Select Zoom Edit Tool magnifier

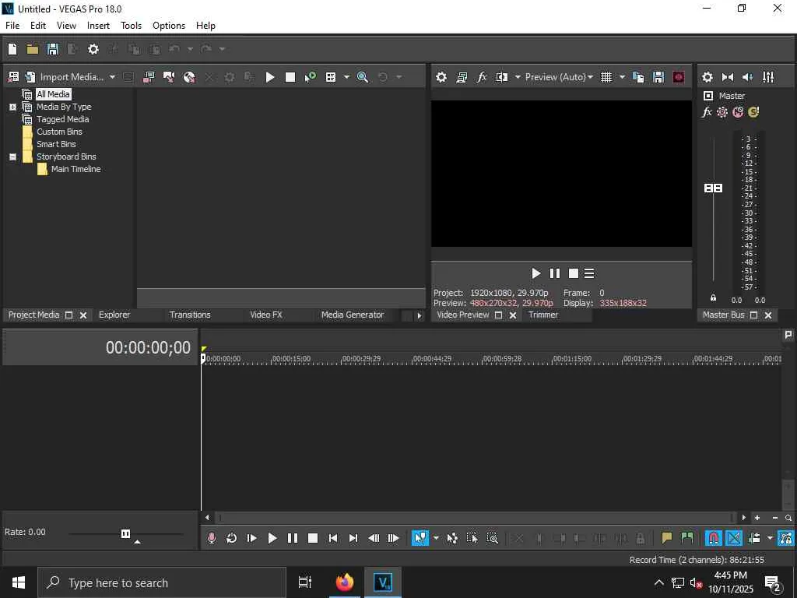click(493, 538)
